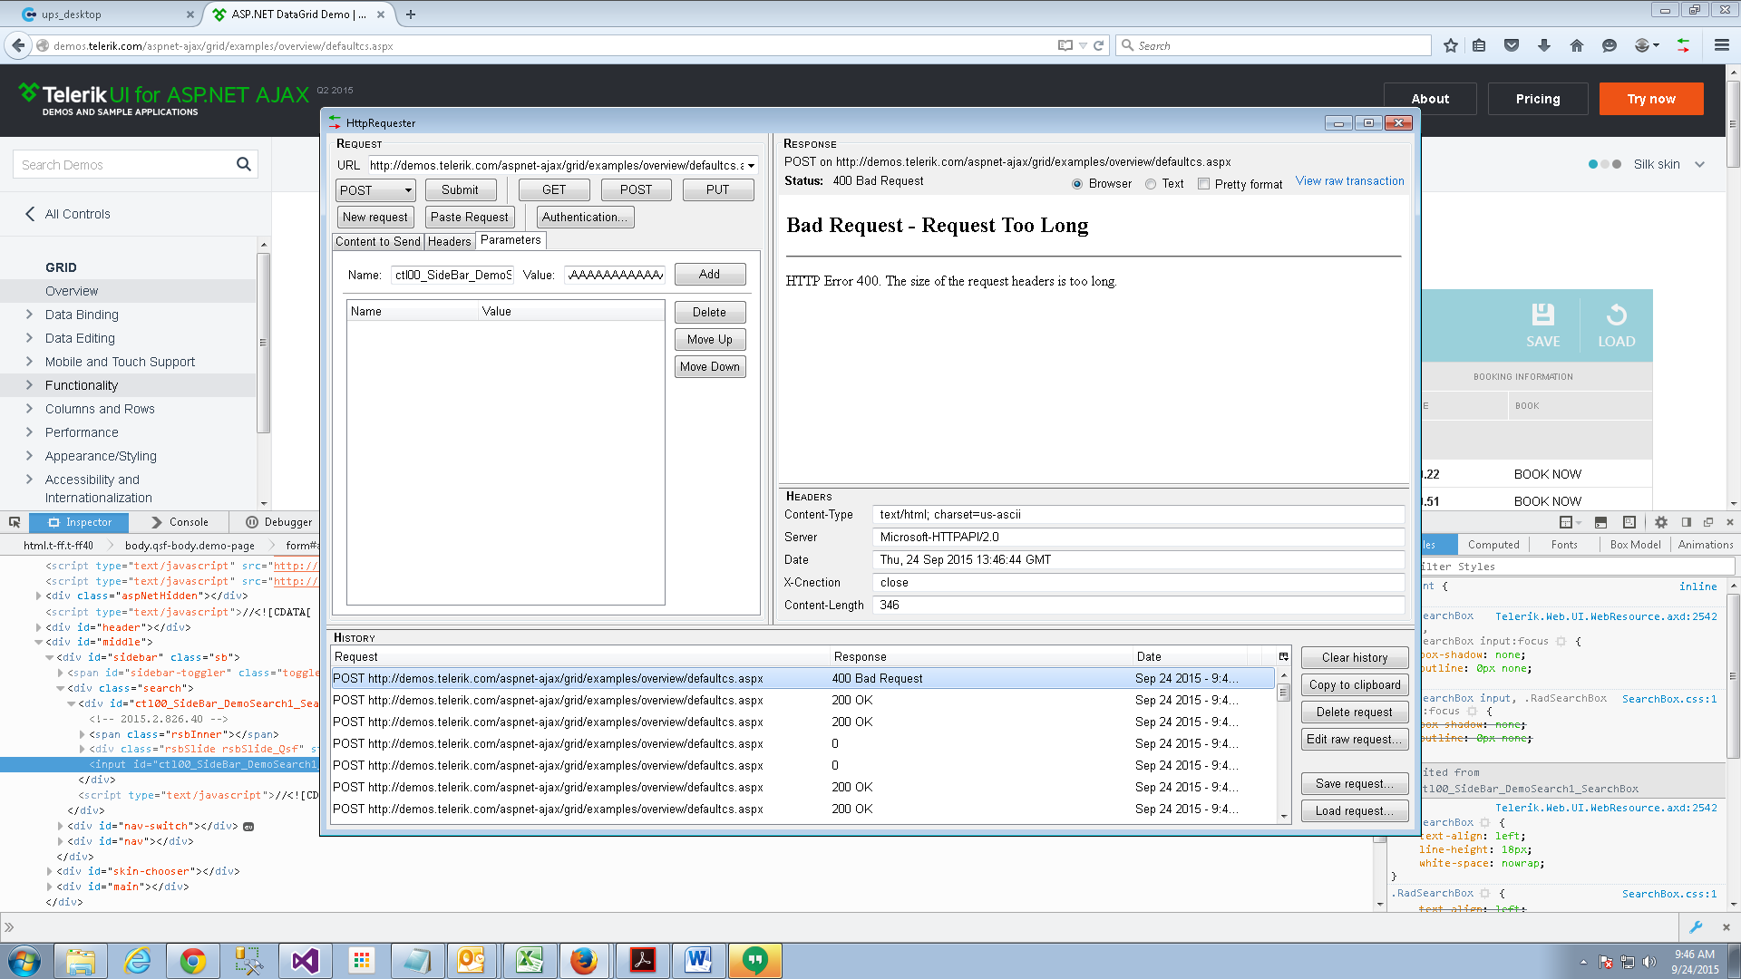
Task: Expand the Data Binding tree item
Action: click(29, 315)
